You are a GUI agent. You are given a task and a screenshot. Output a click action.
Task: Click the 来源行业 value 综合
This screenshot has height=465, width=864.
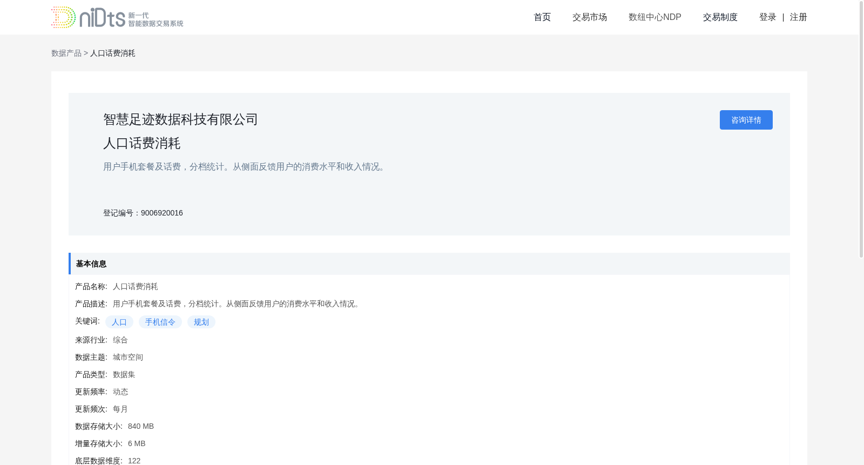coord(120,340)
